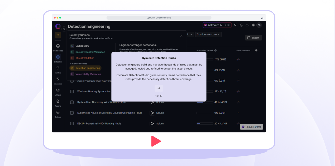
Task: Click the table column settings gear
Action: pyautogui.click(x=256, y=50)
